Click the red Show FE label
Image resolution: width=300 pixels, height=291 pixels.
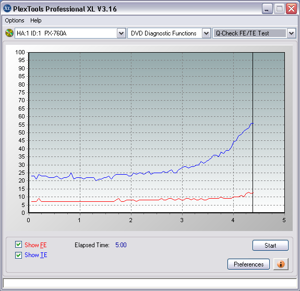(x=35, y=245)
